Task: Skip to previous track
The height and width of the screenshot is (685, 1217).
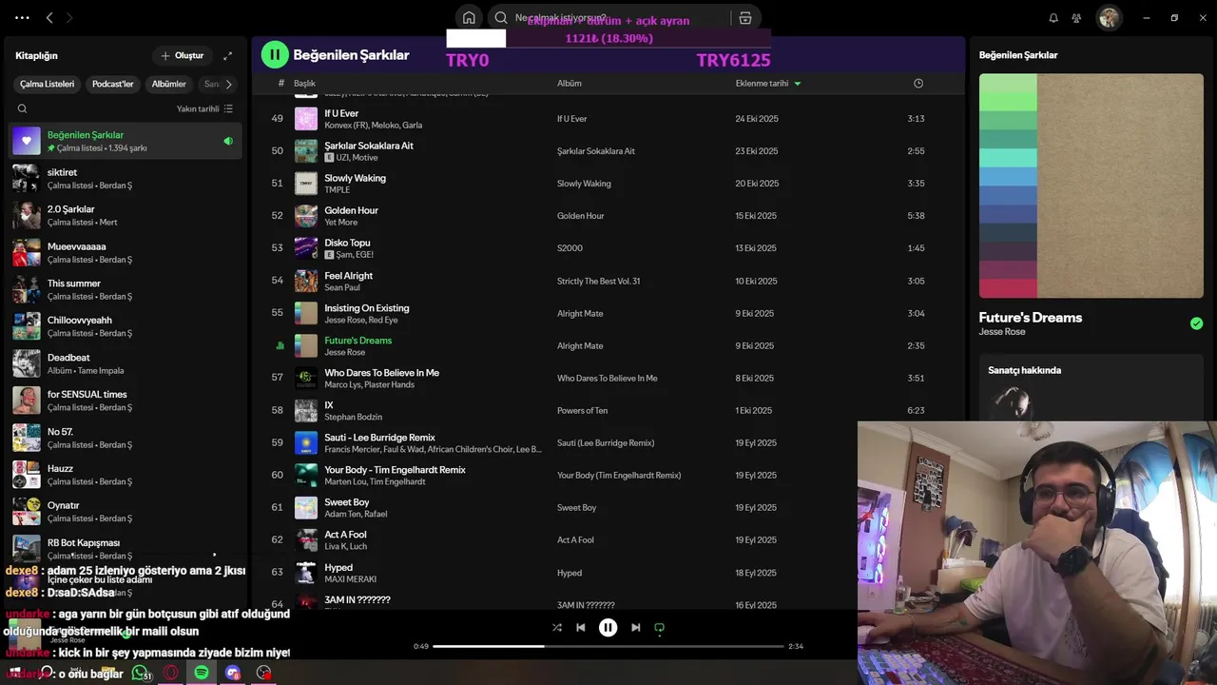Action: [580, 627]
